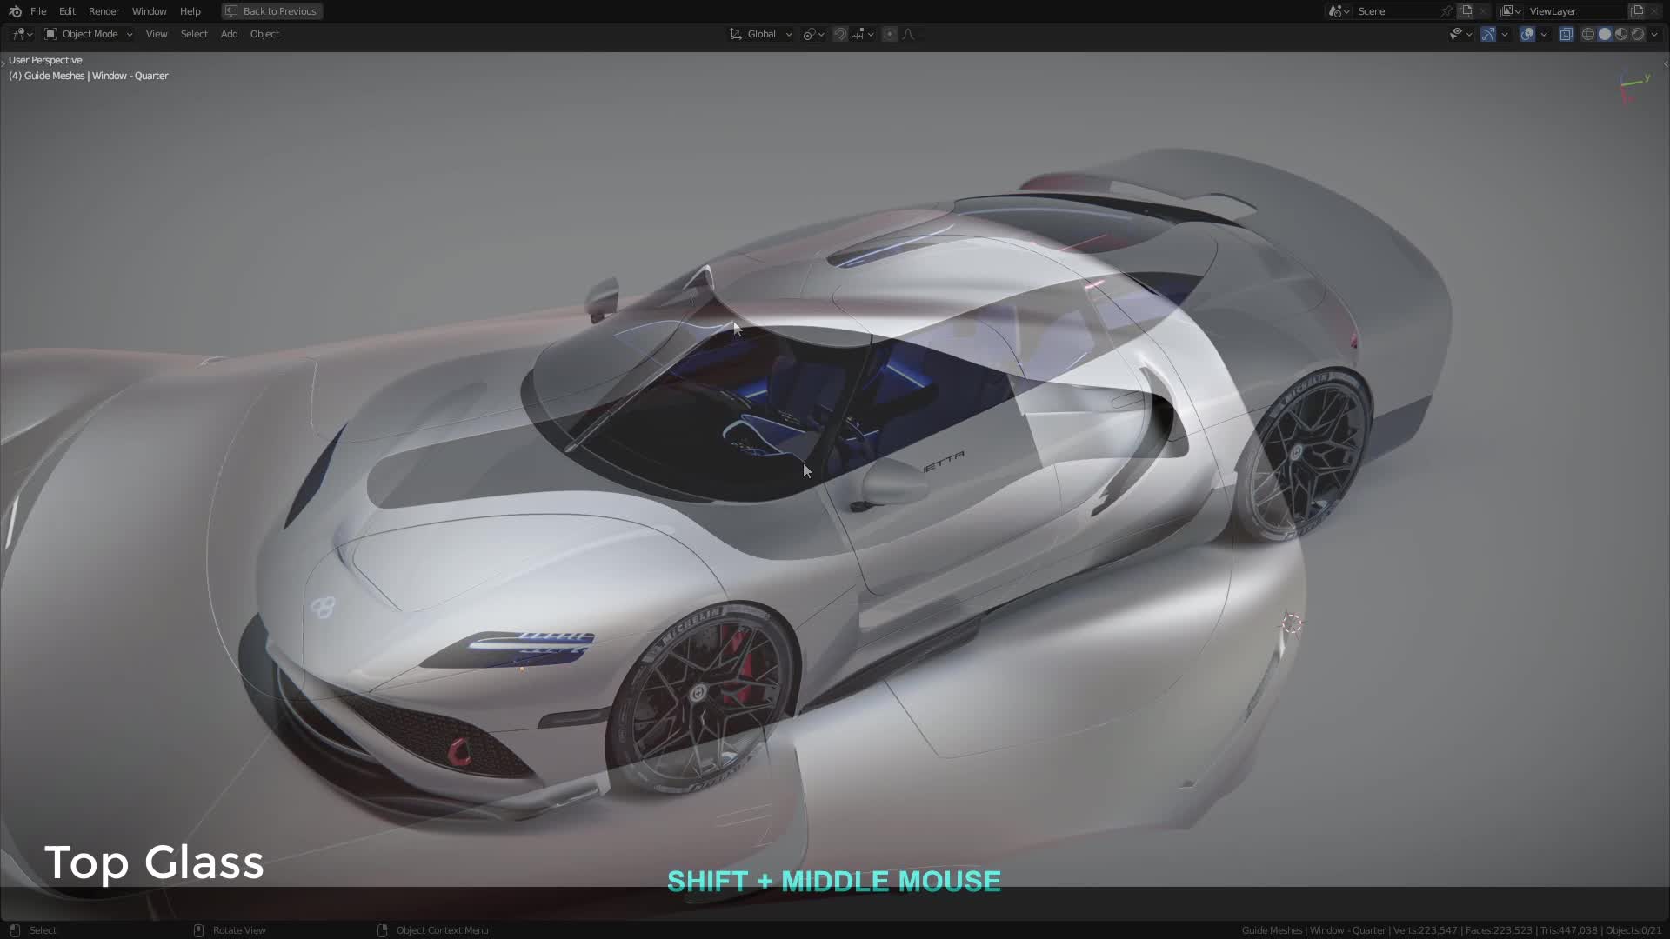Image resolution: width=1670 pixels, height=939 pixels.
Task: Open the shading options dropdown
Action: (1654, 34)
